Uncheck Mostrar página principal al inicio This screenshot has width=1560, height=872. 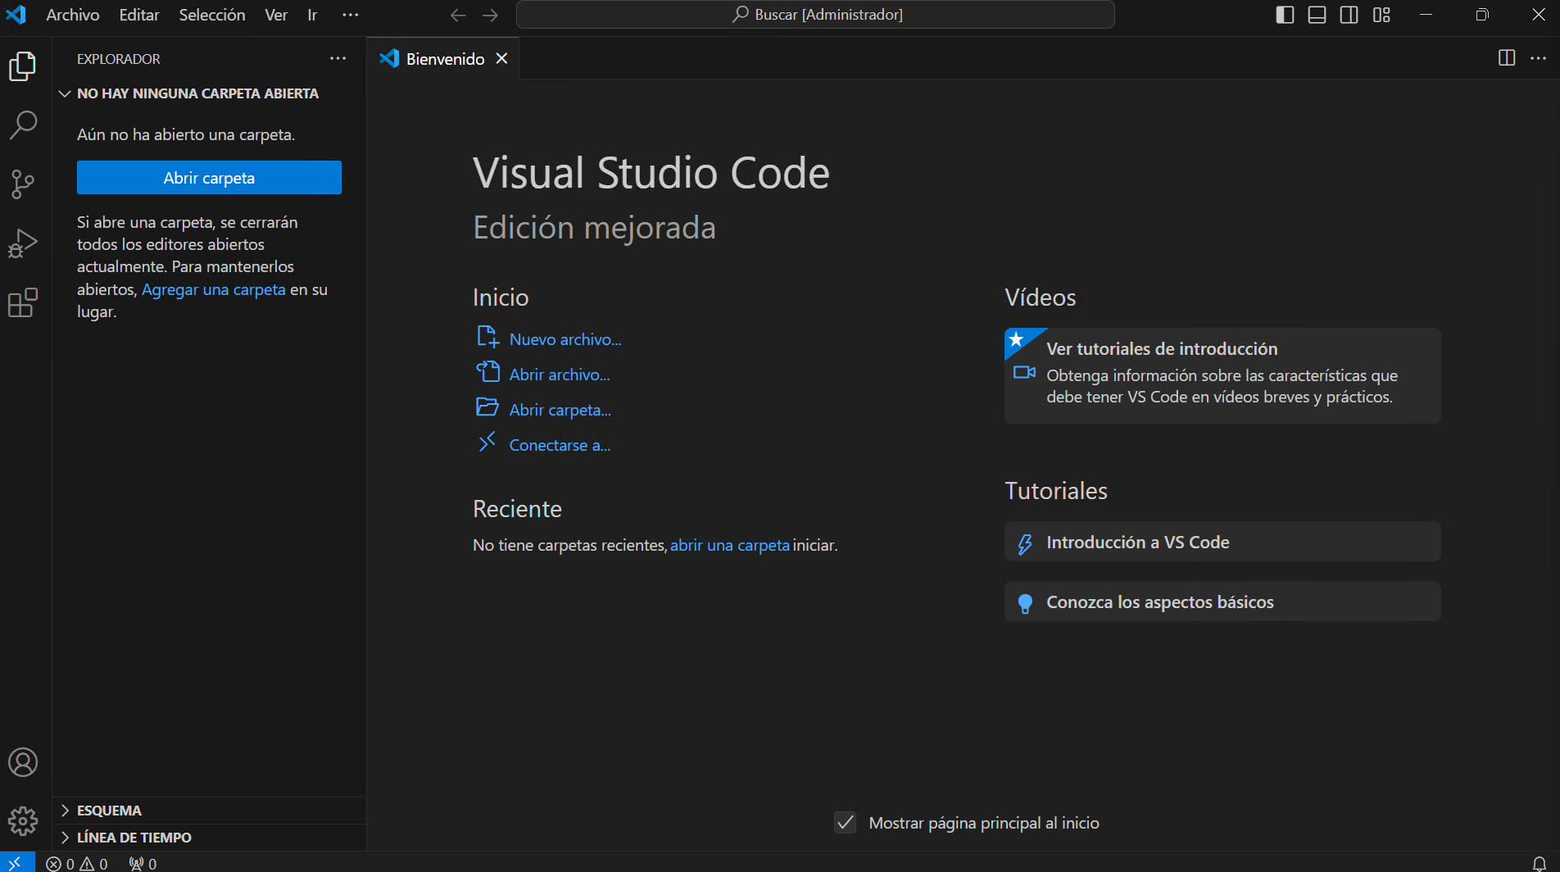(846, 822)
